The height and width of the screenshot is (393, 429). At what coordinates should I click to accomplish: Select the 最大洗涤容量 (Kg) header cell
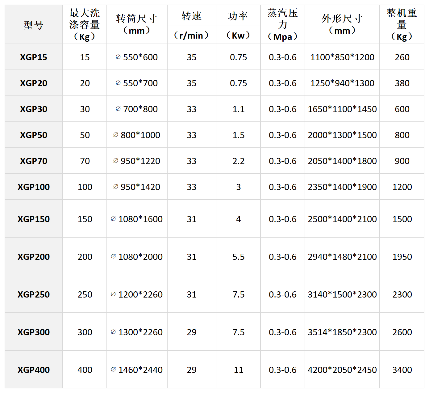click(85, 25)
